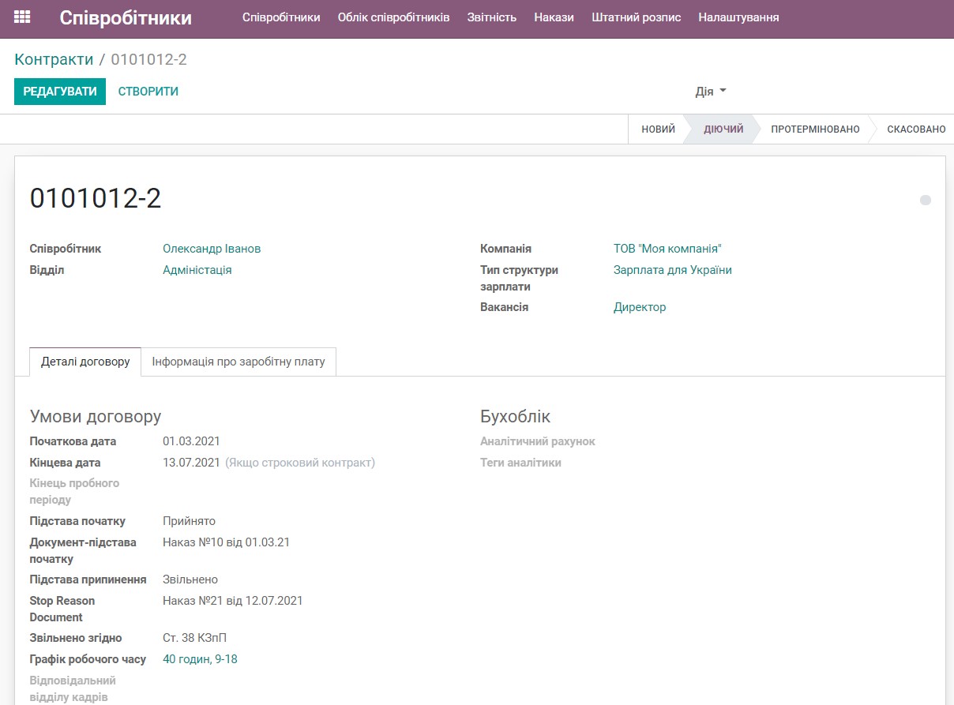Open the Звітність menu
The height and width of the screenshot is (705, 954).
click(491, 16)
